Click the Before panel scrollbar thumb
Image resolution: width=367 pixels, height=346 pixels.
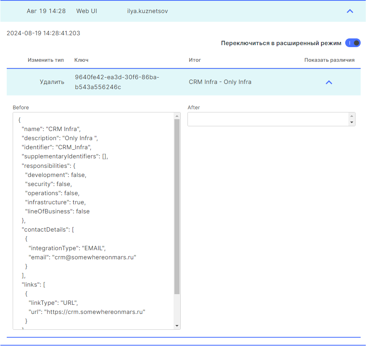coord(177,206)
